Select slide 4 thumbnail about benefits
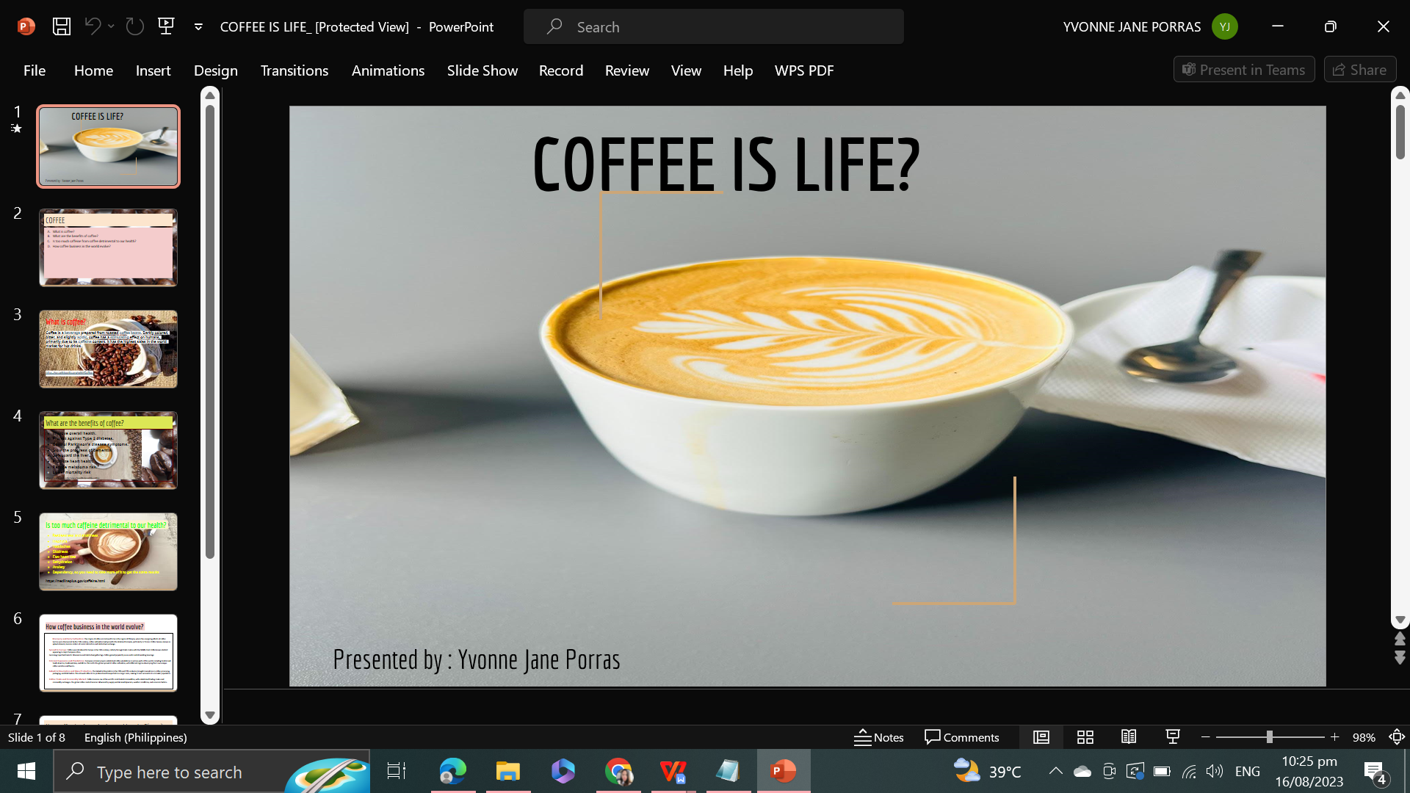 [108, 450]
